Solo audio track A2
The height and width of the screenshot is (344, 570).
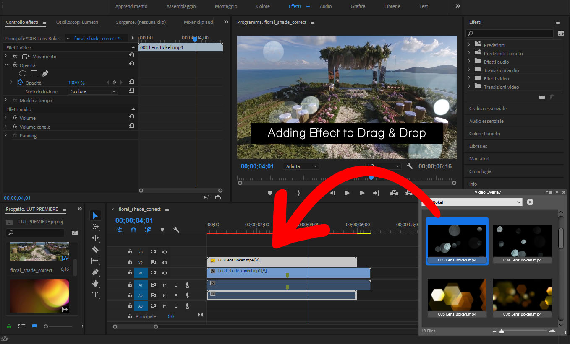(176, 295)
